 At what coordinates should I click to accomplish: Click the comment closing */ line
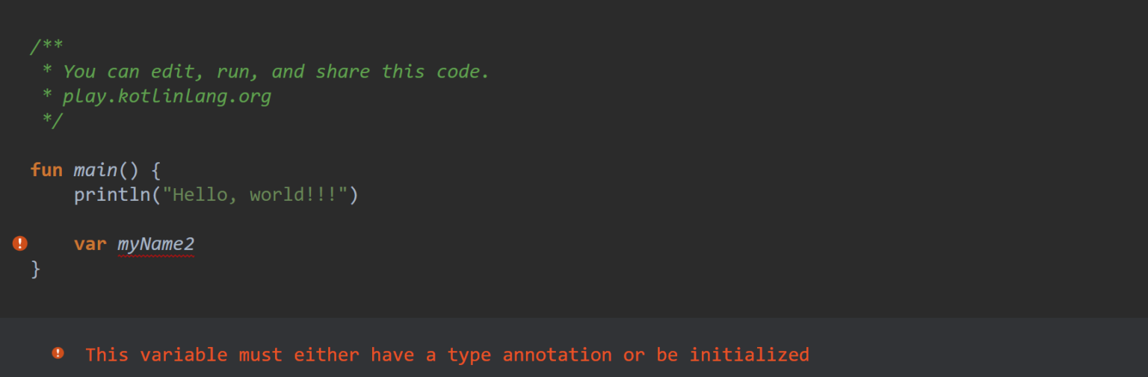click(52, 120)
